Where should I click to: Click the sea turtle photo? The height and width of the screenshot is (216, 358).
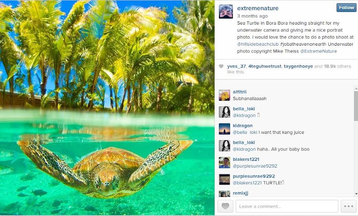point(107,108)
